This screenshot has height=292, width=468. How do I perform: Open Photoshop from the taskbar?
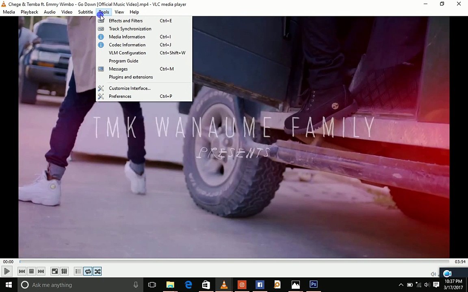click(x=313, y=285)
